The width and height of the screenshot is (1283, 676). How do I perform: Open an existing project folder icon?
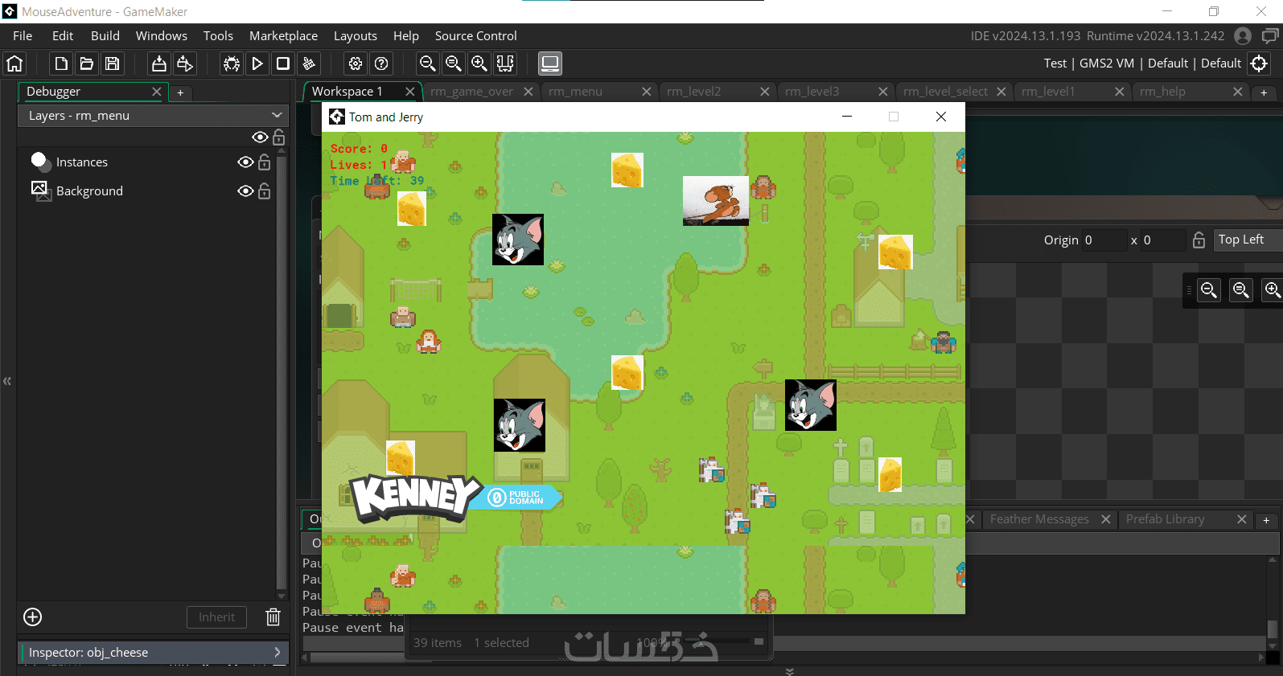(x=87, y=64)
